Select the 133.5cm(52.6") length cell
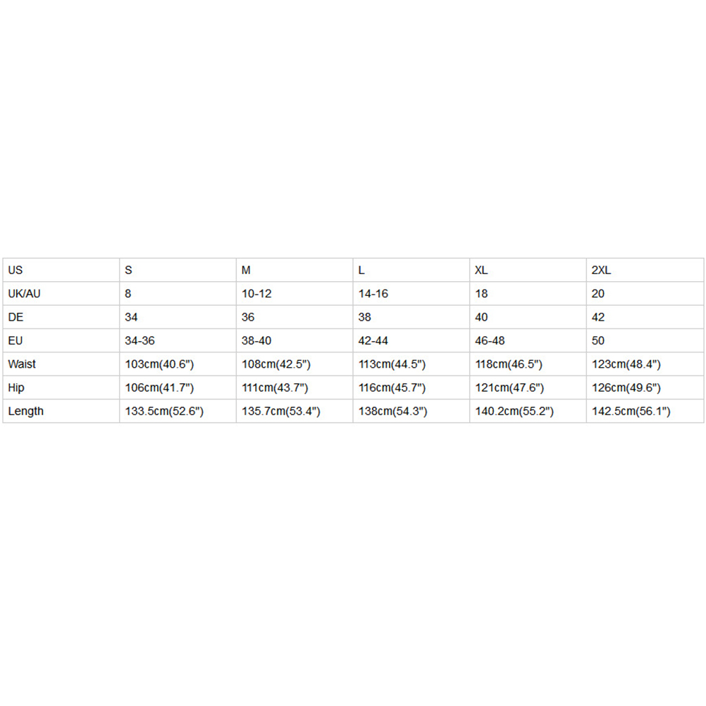This screenshot has width=706, height=706. point(164,411)
